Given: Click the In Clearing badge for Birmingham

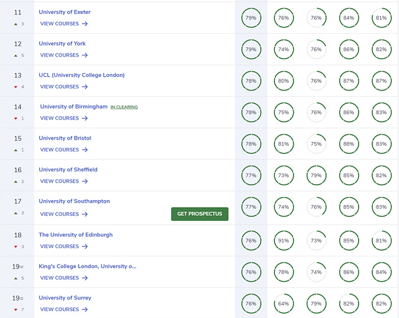Looking at the screenshot, I should pyautogui.click(x=124, y=107).
